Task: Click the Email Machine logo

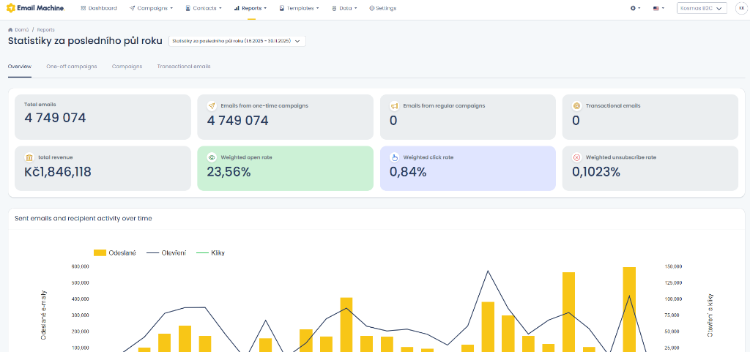Action: [34, 8]
